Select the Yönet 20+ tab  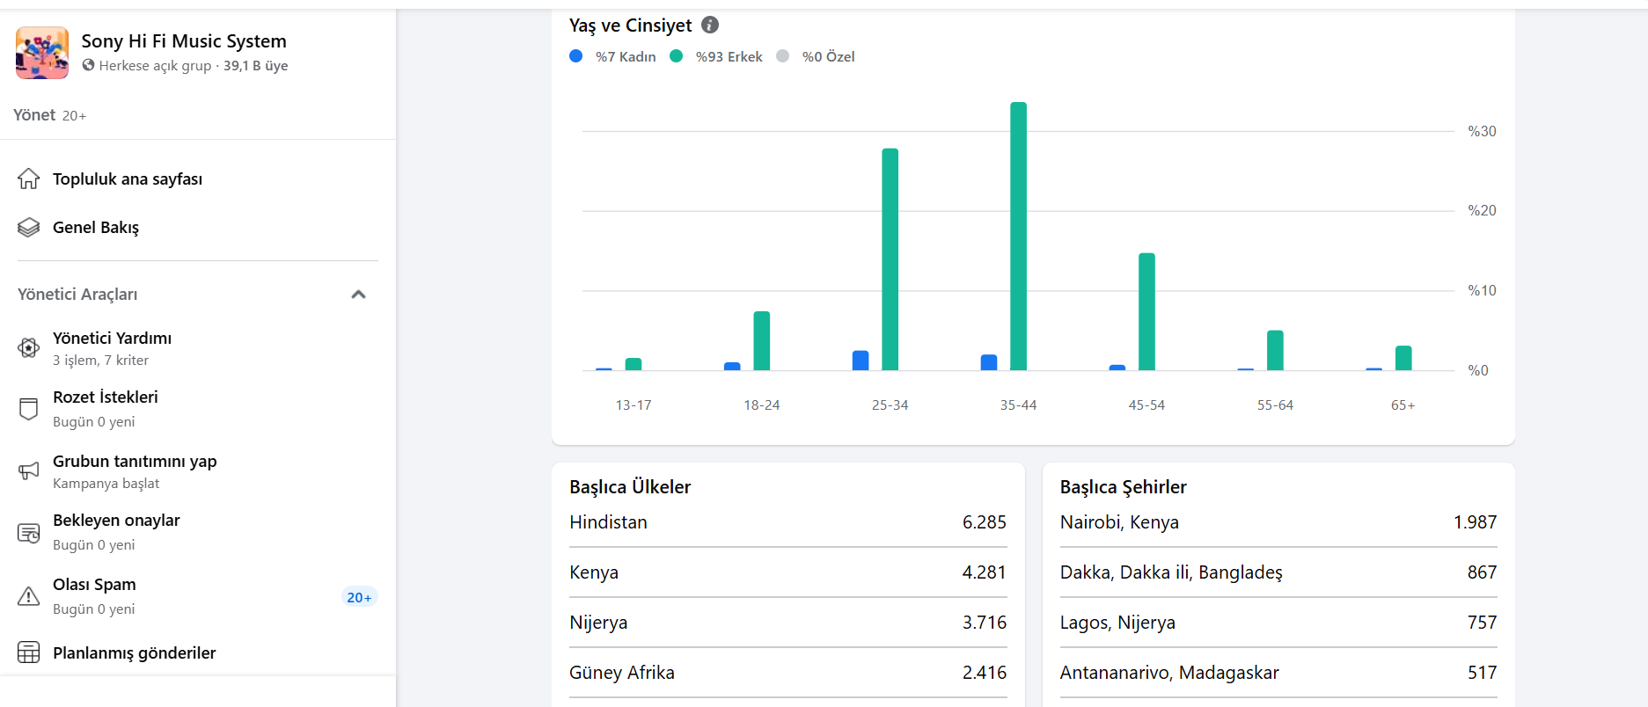point(49,115)
